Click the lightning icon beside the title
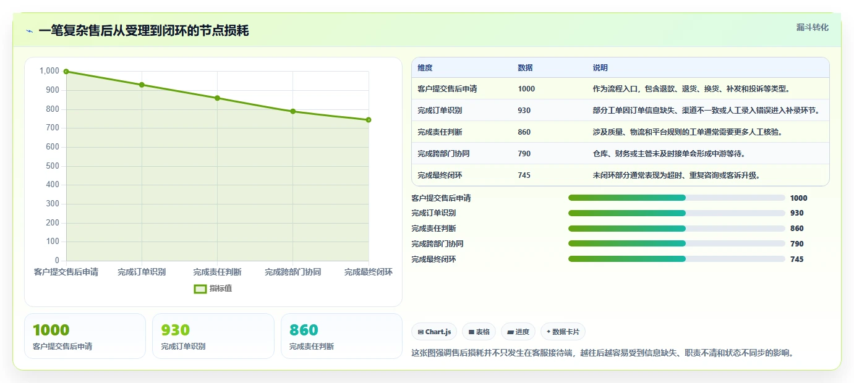Image resolution: width=854 pixels, height=383 pixels. pos(29,31)
